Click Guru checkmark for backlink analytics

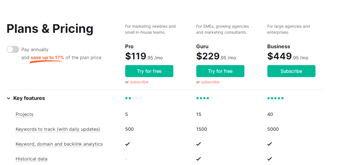coord(199,144)
